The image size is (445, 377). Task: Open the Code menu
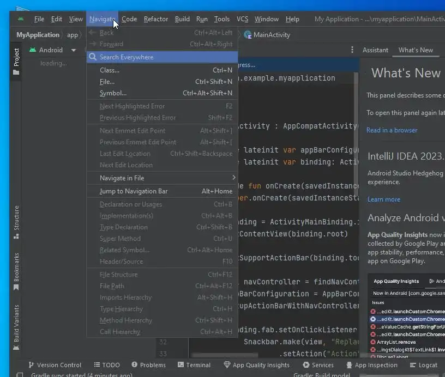pos(129,19)
